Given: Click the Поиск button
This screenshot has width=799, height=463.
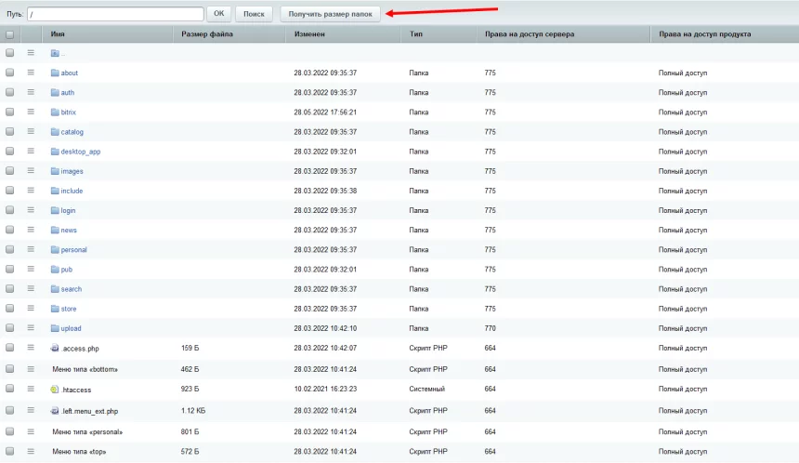Looking at the screenshot, I should pos(255,14).
